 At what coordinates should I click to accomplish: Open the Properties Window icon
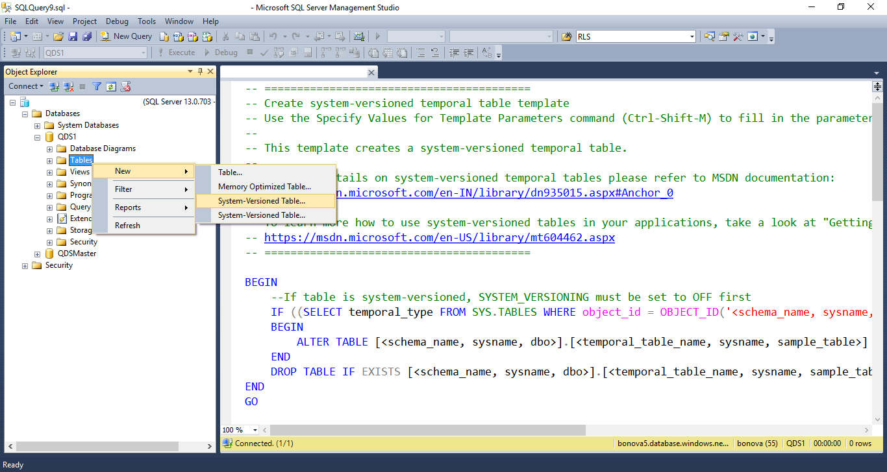723,36
